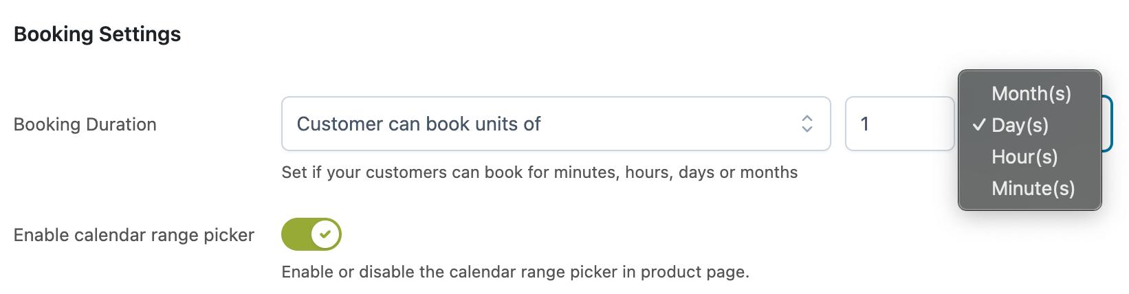Set the booking unit to Minute(s)
Viewport: 1129px width, 294px height.
coord(1033,188)
